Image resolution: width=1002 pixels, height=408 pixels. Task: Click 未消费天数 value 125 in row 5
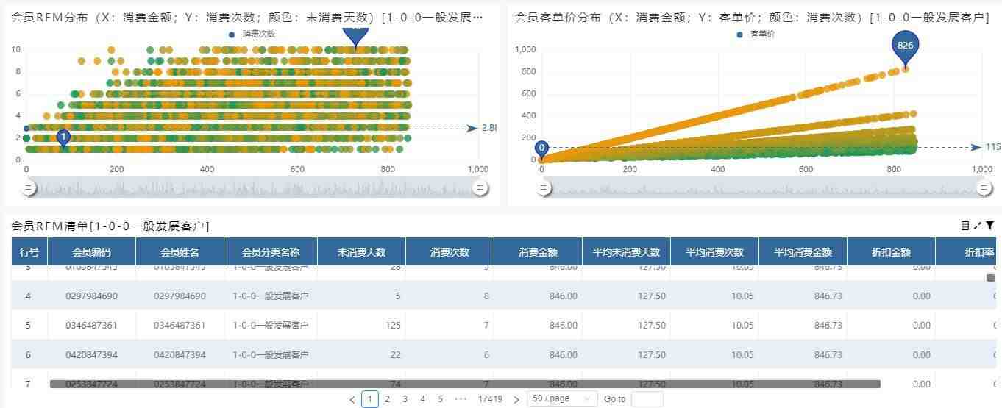pyautogui.click(x=361, y=326)
